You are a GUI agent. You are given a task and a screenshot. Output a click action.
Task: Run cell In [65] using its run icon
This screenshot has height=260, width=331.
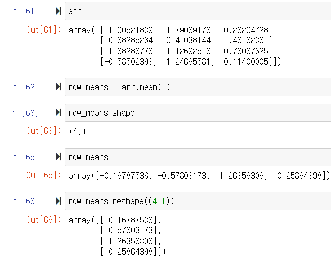click(59, 157)
